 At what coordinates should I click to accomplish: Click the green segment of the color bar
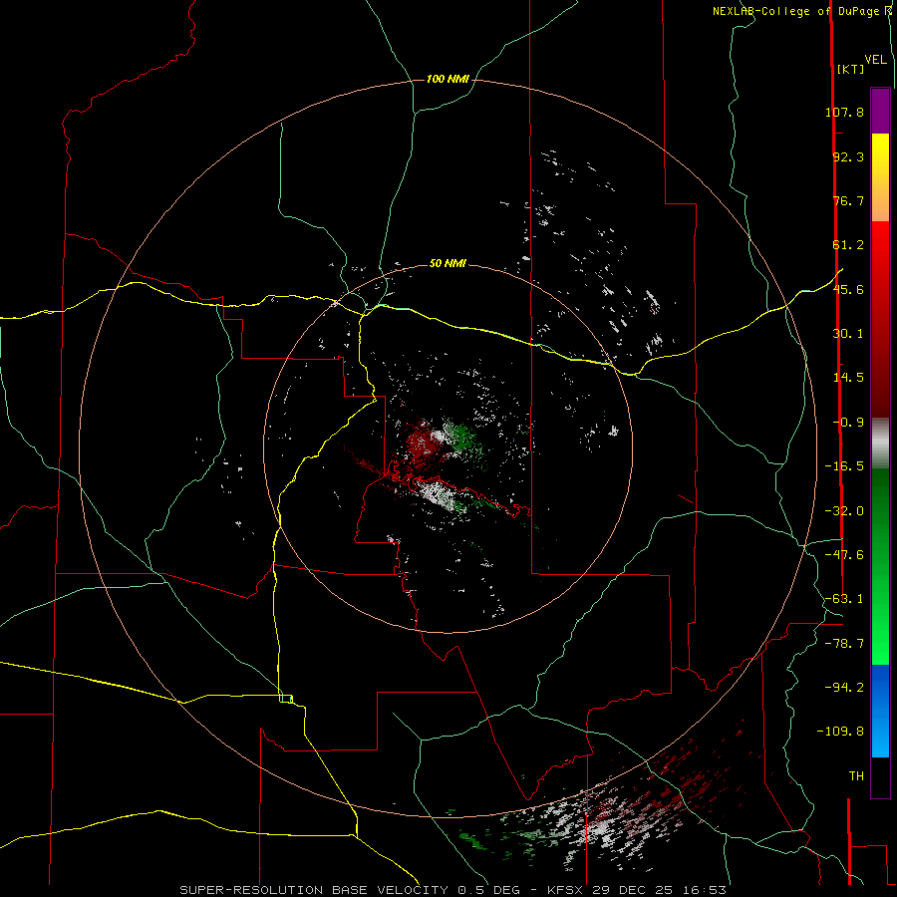click(x=880, y=566)
